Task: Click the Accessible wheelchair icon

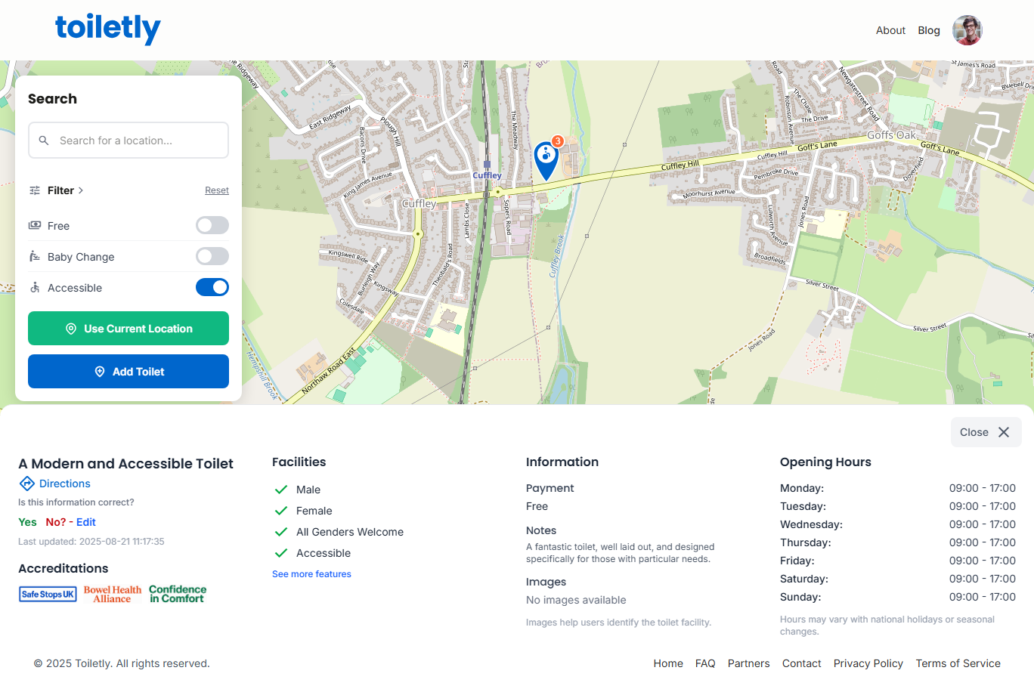Action: [35, 287]
